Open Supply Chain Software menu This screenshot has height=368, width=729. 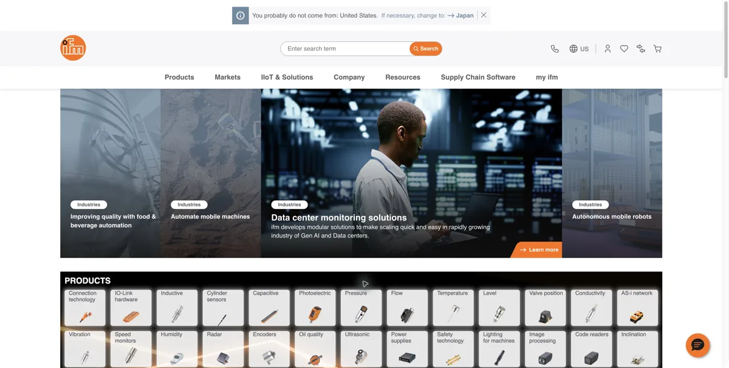pos(478,77)
